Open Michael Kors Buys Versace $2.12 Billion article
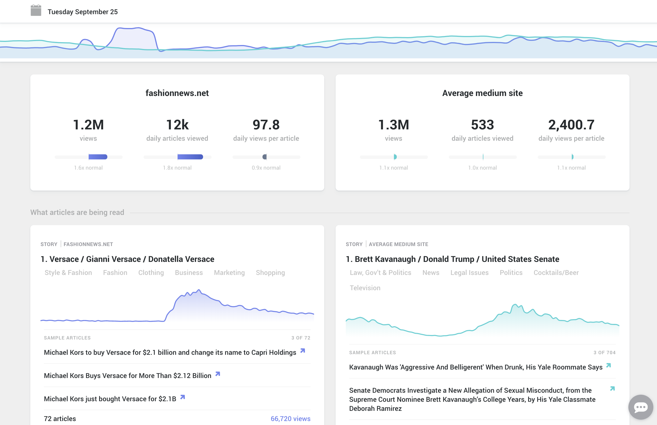This screenshot has height=425, width=657. pyautogui.click(x=128, y=375)
